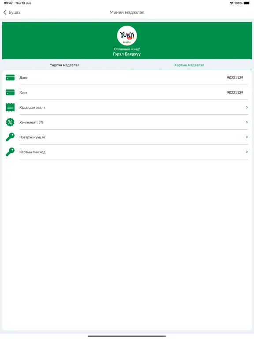254x339 pixels.
Task: Select the Карт label
Action: point(23,93)
